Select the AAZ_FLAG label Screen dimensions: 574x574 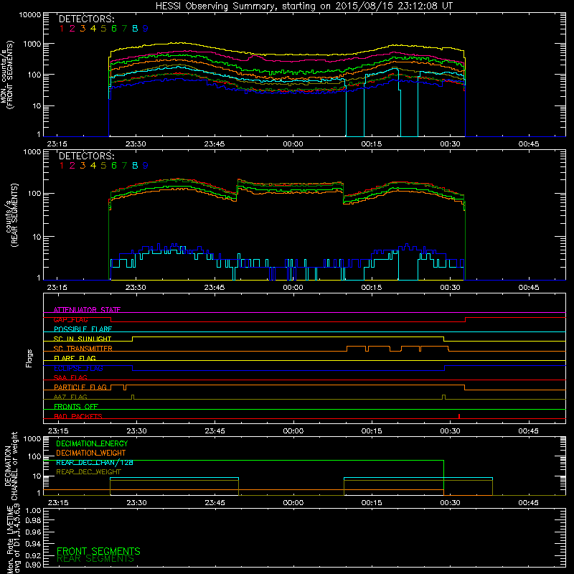[x=70, y=397]
